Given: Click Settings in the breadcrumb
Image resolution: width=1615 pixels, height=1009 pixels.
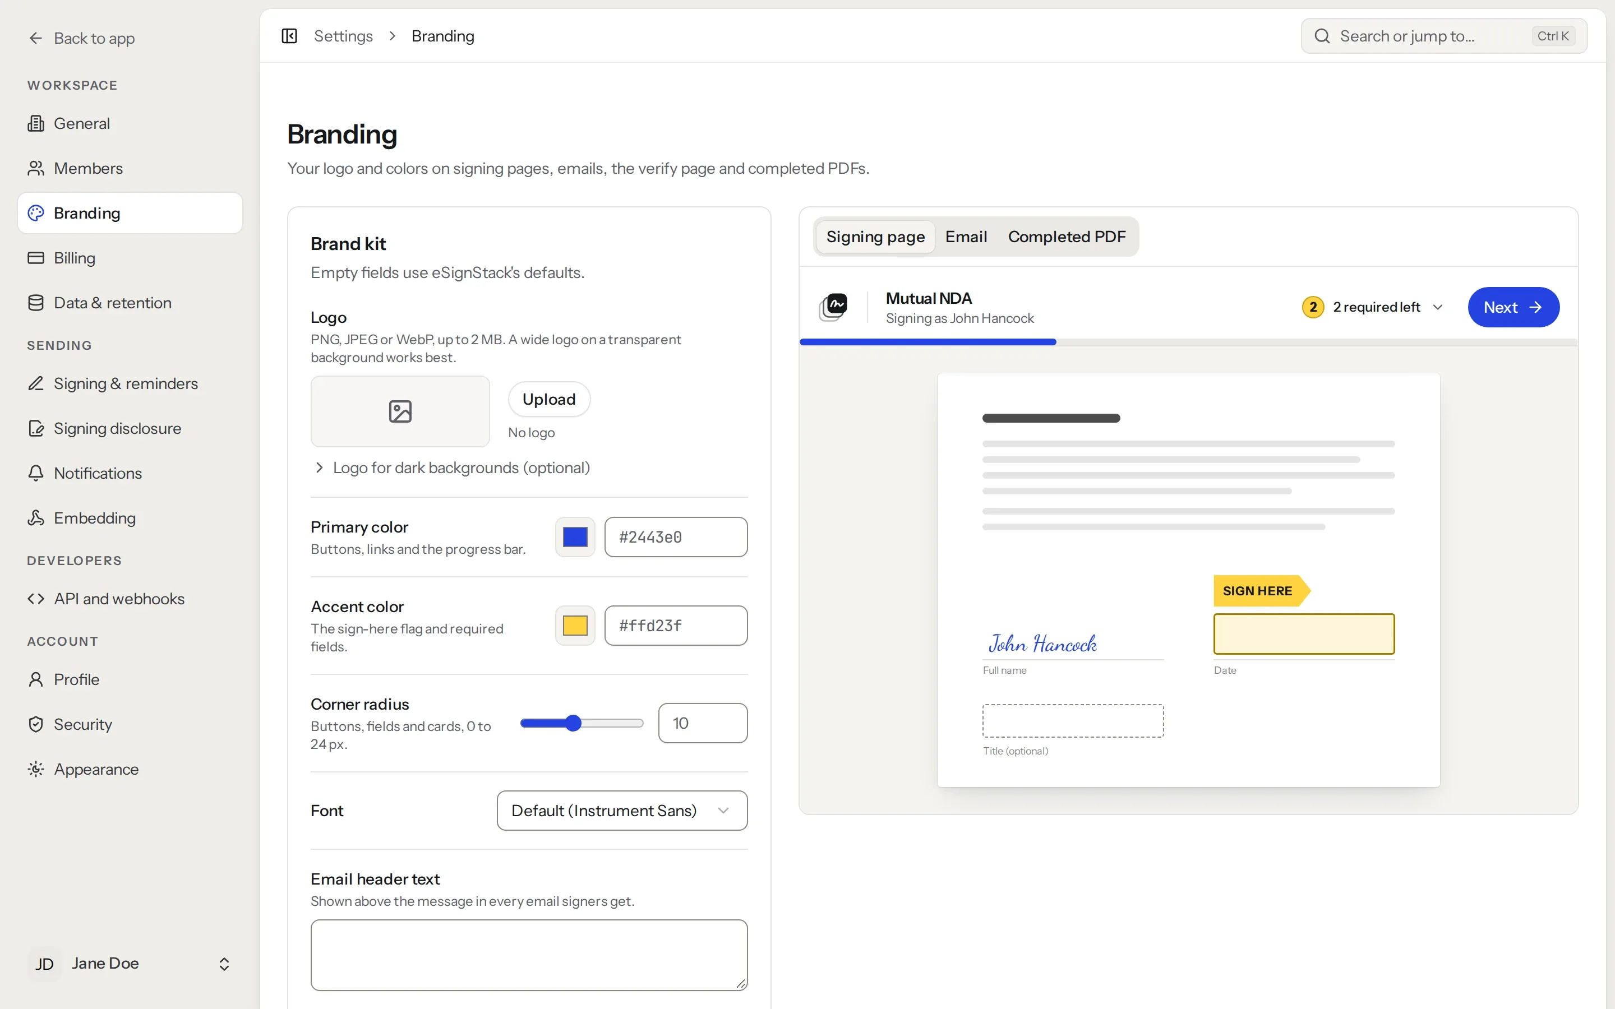Looking at the screenshot, I should pos(343,36).
